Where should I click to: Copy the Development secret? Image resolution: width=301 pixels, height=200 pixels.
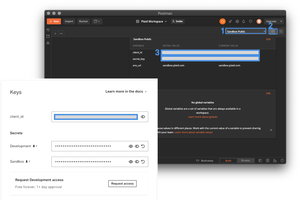coord(137,146)
